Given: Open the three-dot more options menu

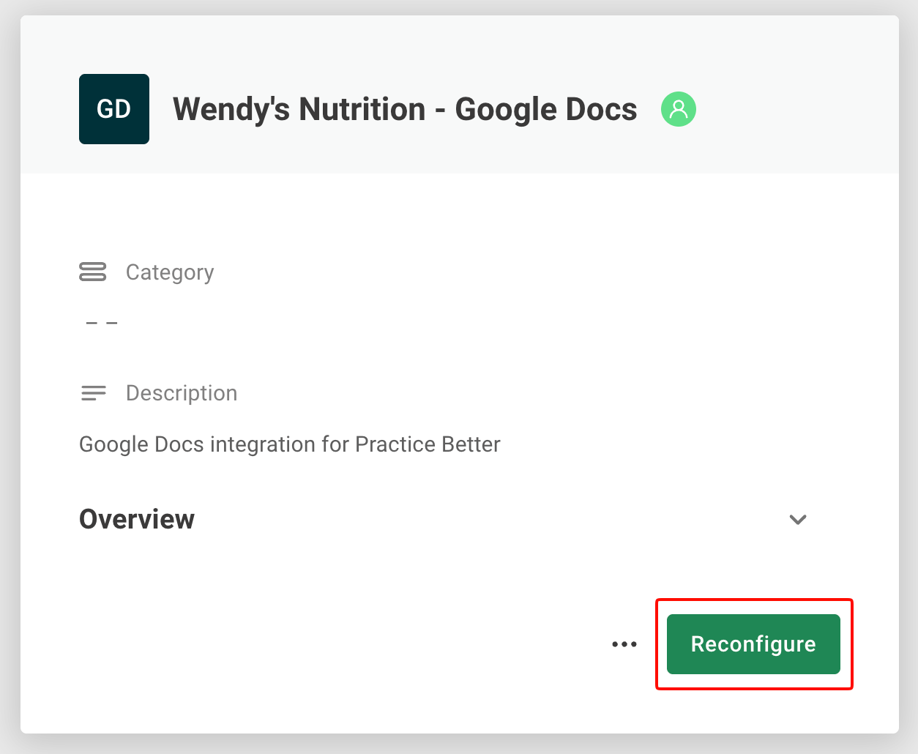Looking at the screenshot, I should tap(624, 644).
